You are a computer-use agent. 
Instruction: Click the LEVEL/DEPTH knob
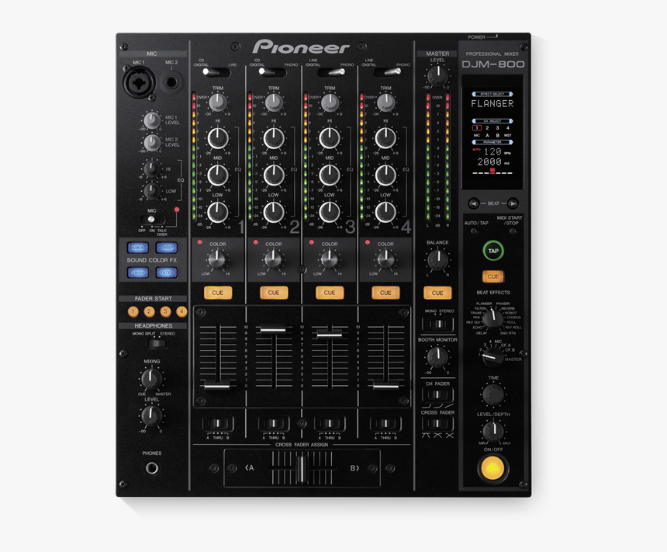tap(493, 432)
